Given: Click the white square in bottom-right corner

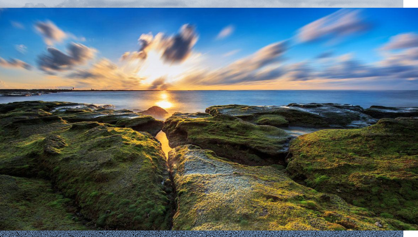Looking at the screenshot, I should pyautogui.click(x=410, y=234).
